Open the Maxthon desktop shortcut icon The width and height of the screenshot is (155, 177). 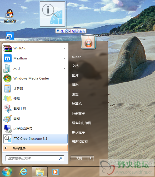[x=10, y=36]
